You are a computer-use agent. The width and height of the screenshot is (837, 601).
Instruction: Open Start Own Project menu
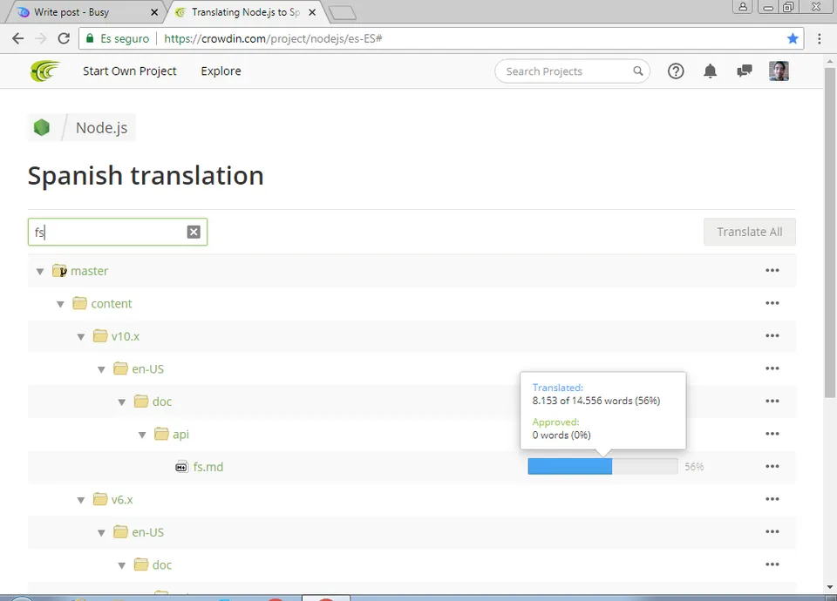click(x=130, y=71)
